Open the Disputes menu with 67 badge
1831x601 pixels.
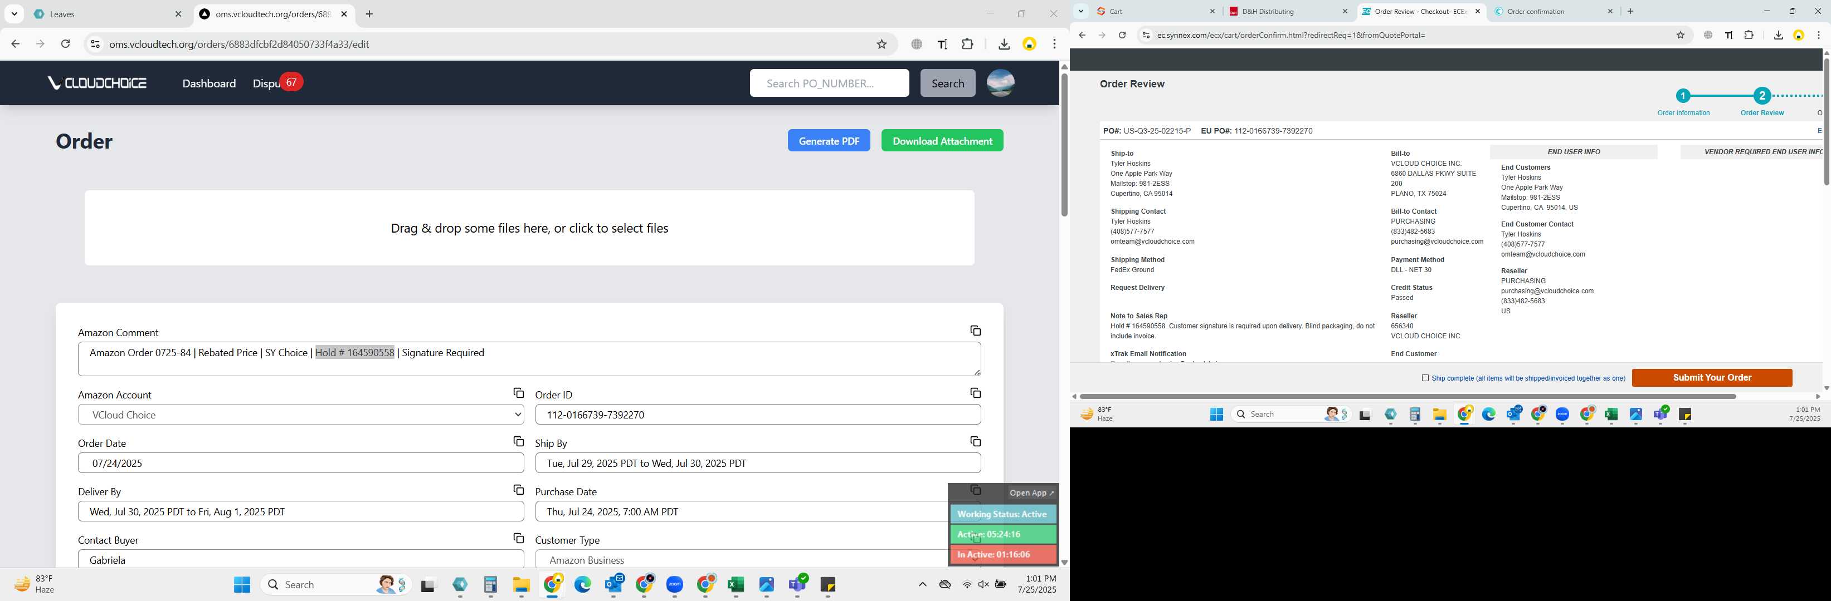277,83
